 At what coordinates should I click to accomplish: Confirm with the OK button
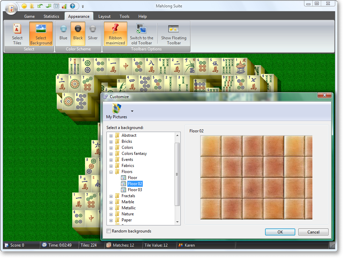tap(280, 232)
